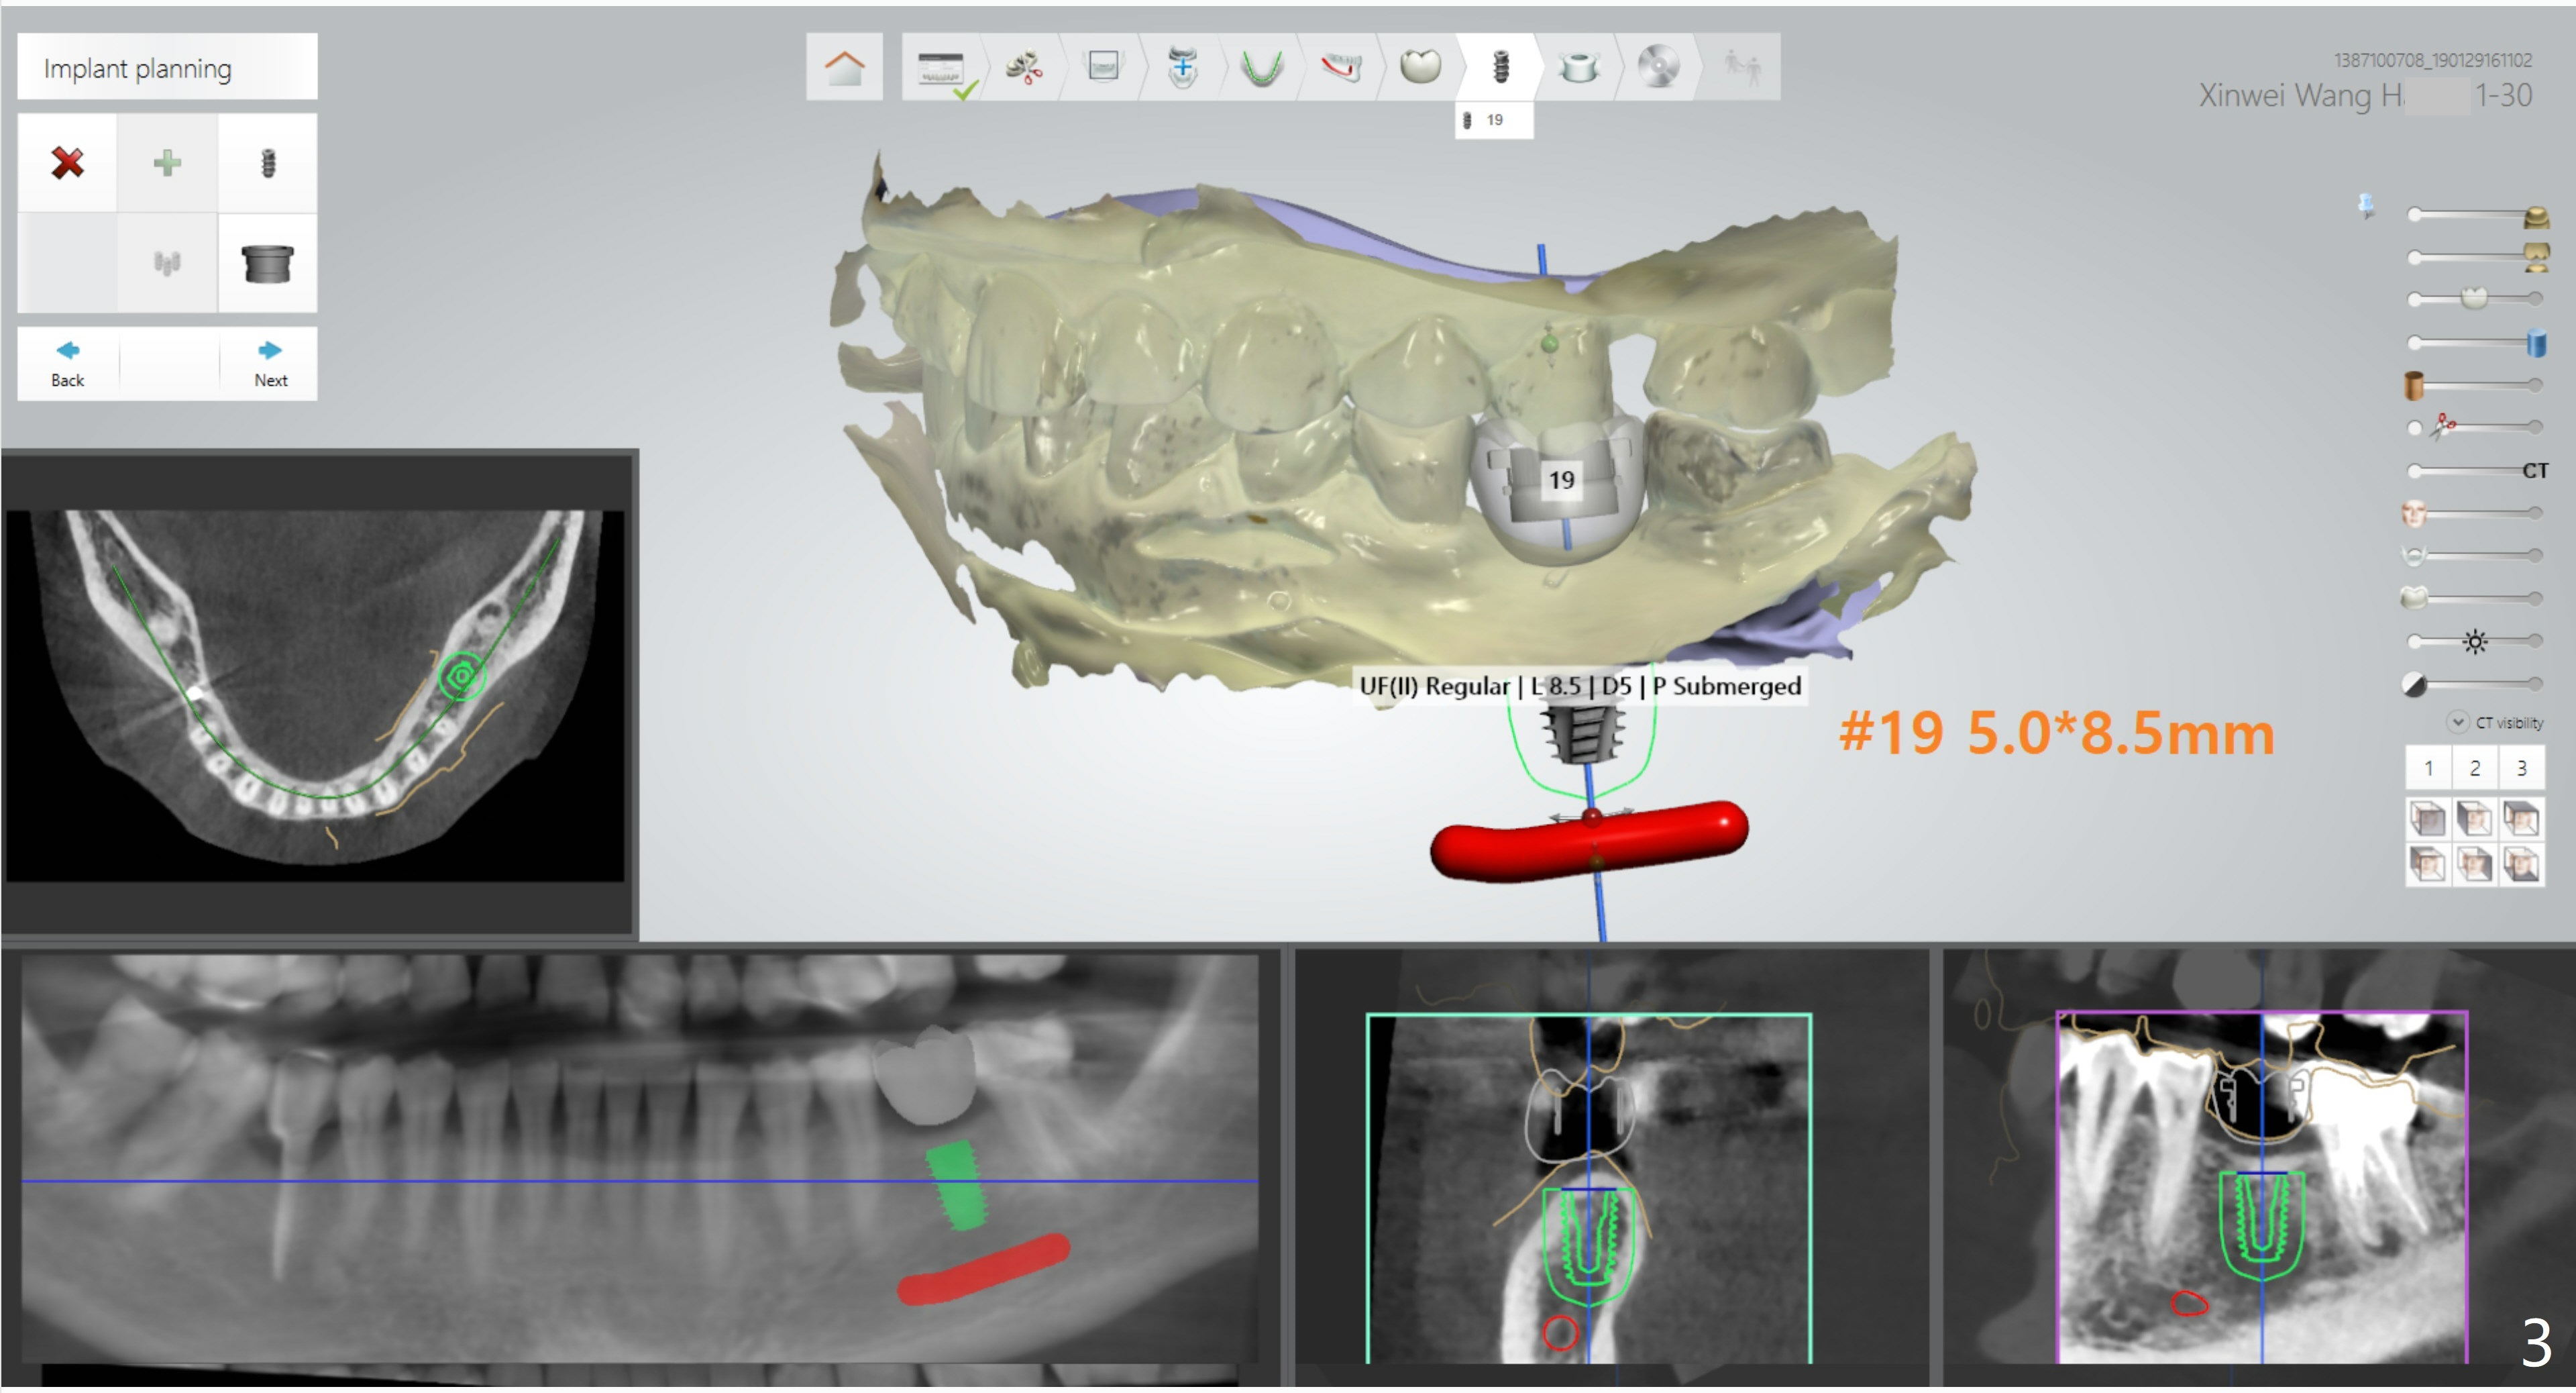Click the Home icon in the workflow bar

coord(844,67)
